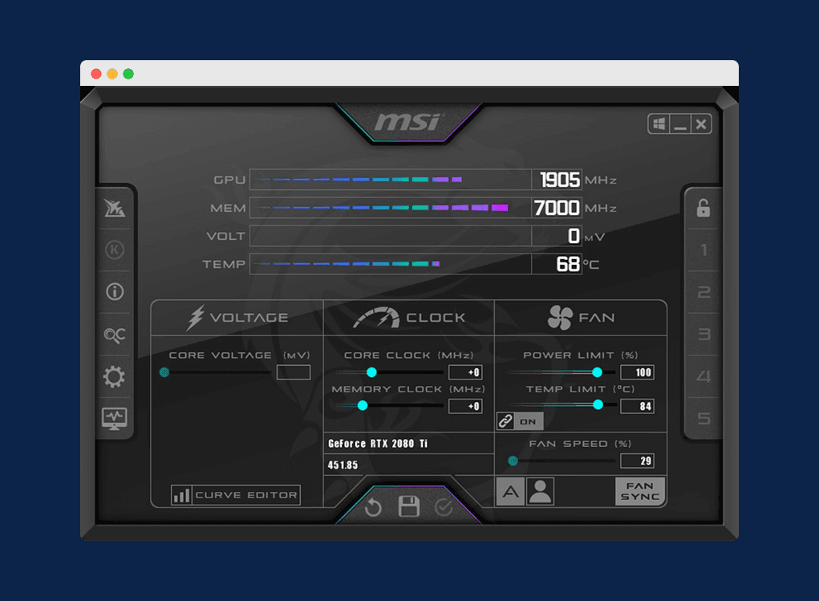Open the information panel
The height and width of the screenshot is (601, 819).
(x=115, y=292)
